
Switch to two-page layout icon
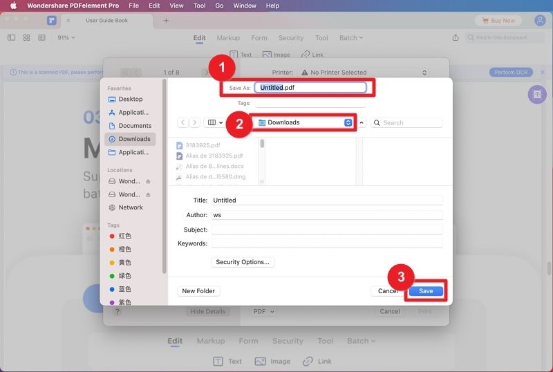pos(41,37)
